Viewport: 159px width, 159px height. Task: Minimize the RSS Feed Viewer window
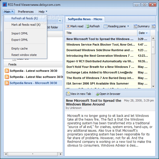tap(136, 5)
